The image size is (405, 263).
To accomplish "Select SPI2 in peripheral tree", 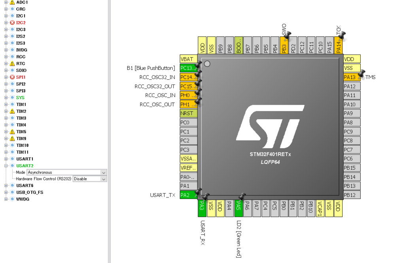I will click(21, 84).
